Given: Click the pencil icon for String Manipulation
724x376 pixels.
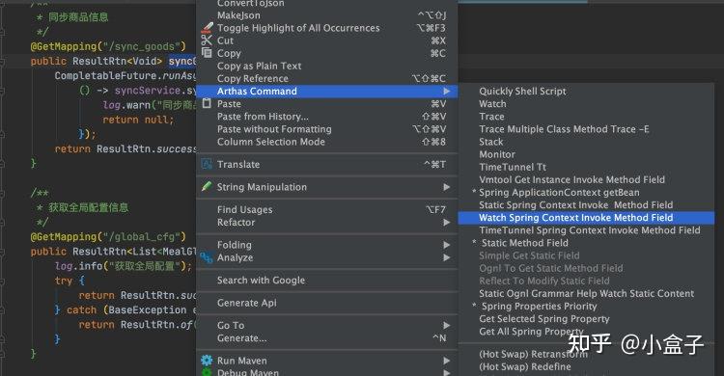Looking at the screenshot, I should (207, 187).
